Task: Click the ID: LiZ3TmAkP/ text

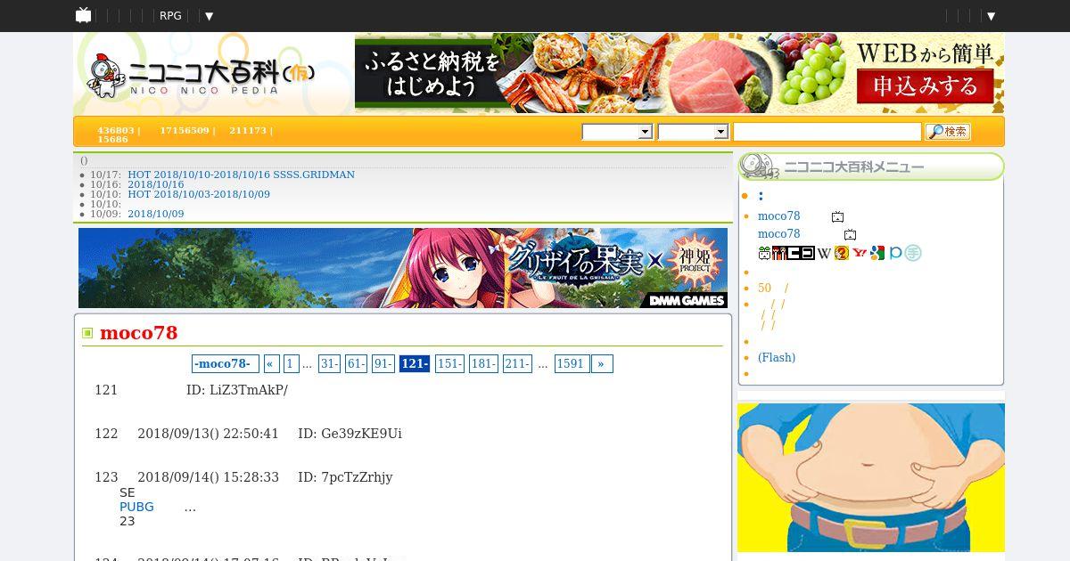Action: pyautogui.click(x=237, y=390)
